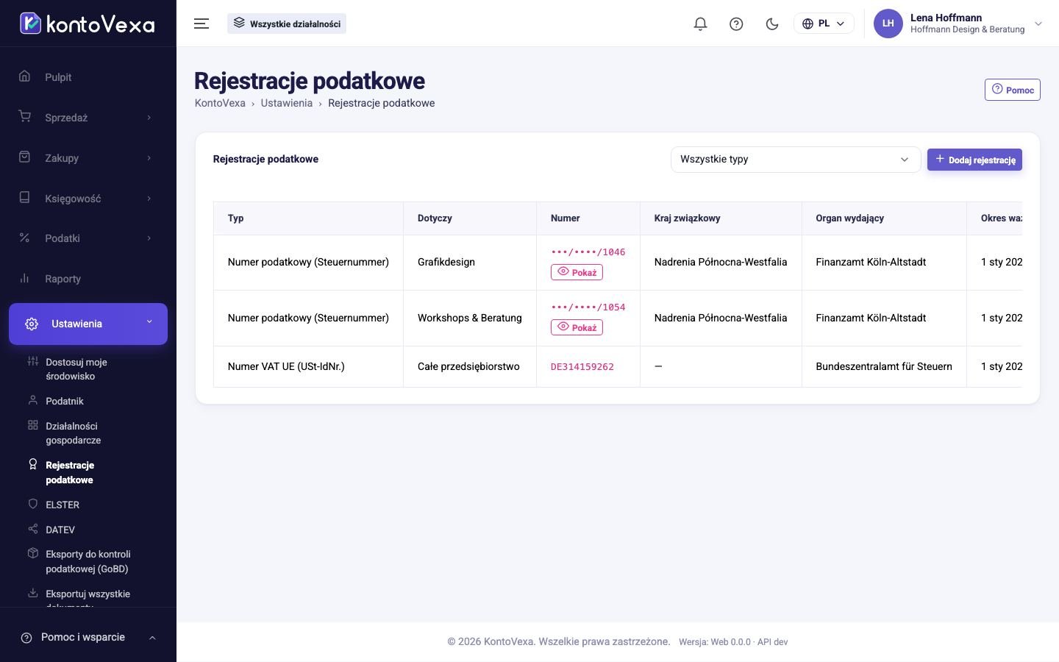Click the Ustawienia breadcrumb link

point(287,103)
